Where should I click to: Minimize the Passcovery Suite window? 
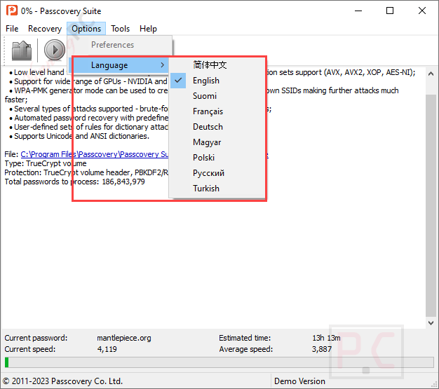pyautogui.click(x=358, y=11)
